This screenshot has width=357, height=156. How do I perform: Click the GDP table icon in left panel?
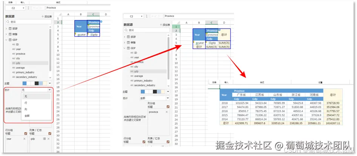point(10,40)
